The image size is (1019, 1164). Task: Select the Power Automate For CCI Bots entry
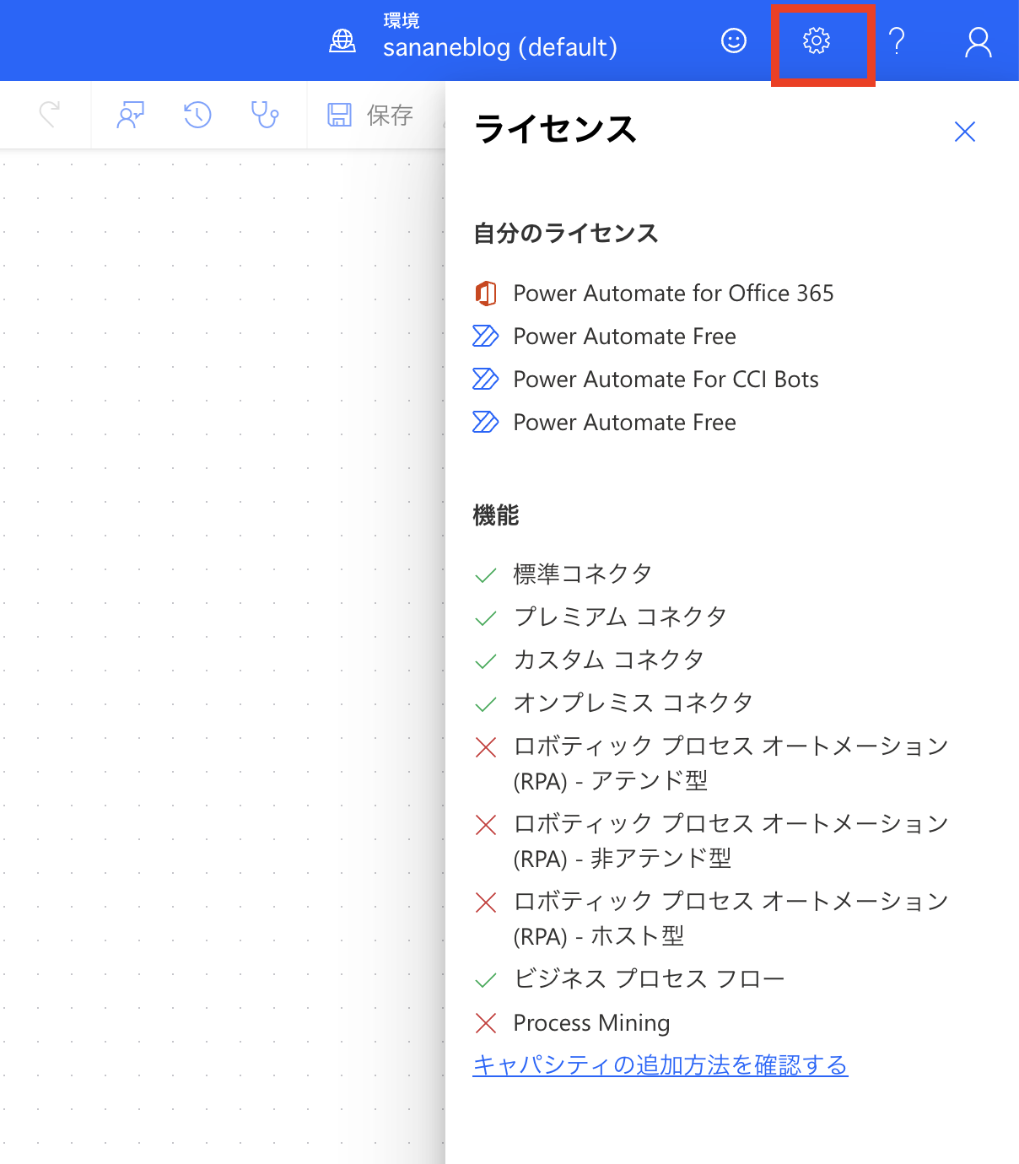[666, 380]
